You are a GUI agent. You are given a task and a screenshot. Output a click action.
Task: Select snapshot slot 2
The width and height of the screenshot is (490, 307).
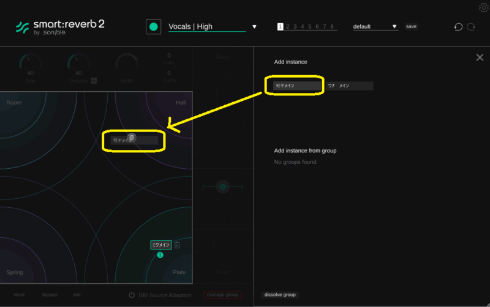[x=287, y=27]
